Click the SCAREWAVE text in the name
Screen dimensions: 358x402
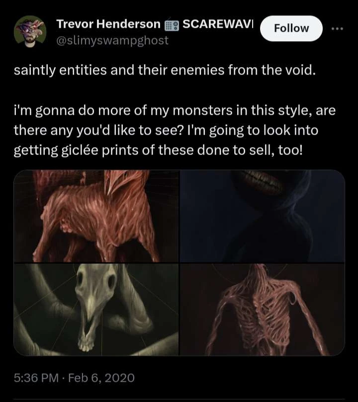tap(218, 24)
